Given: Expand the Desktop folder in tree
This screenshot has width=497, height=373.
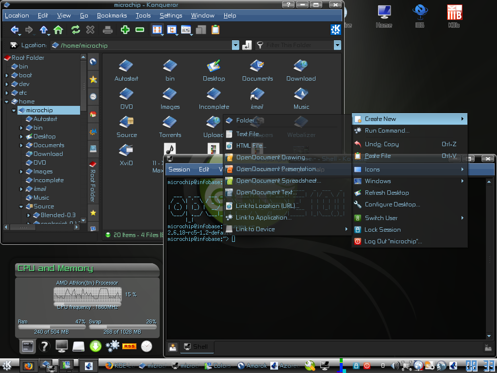Looking at the screenshot, I should pyautogui.click(x=21, y=136).
